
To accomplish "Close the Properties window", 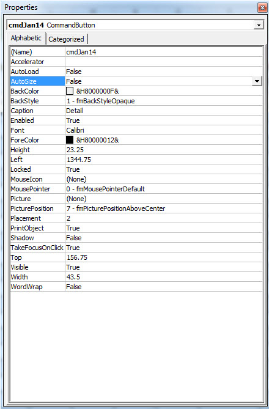I will coord(262,8).
